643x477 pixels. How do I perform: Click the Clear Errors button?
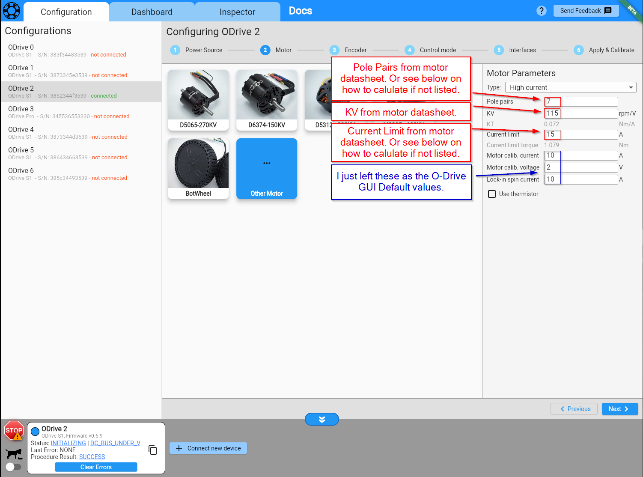coord(96,467)
